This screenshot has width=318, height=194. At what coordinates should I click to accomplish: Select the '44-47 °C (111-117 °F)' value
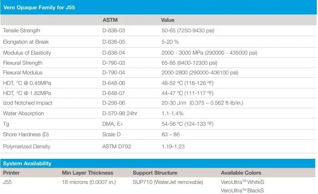tap(188, 93)
